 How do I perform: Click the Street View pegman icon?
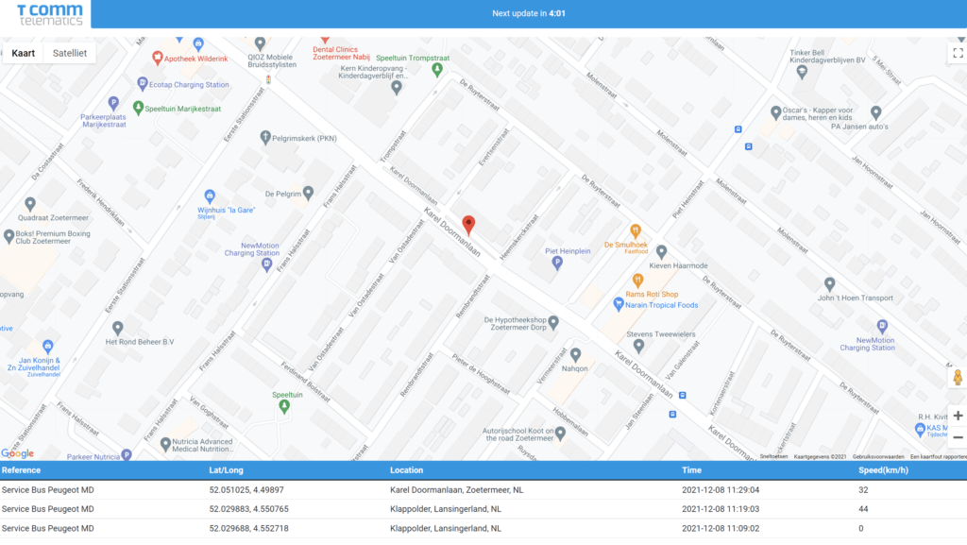point(957,378)
